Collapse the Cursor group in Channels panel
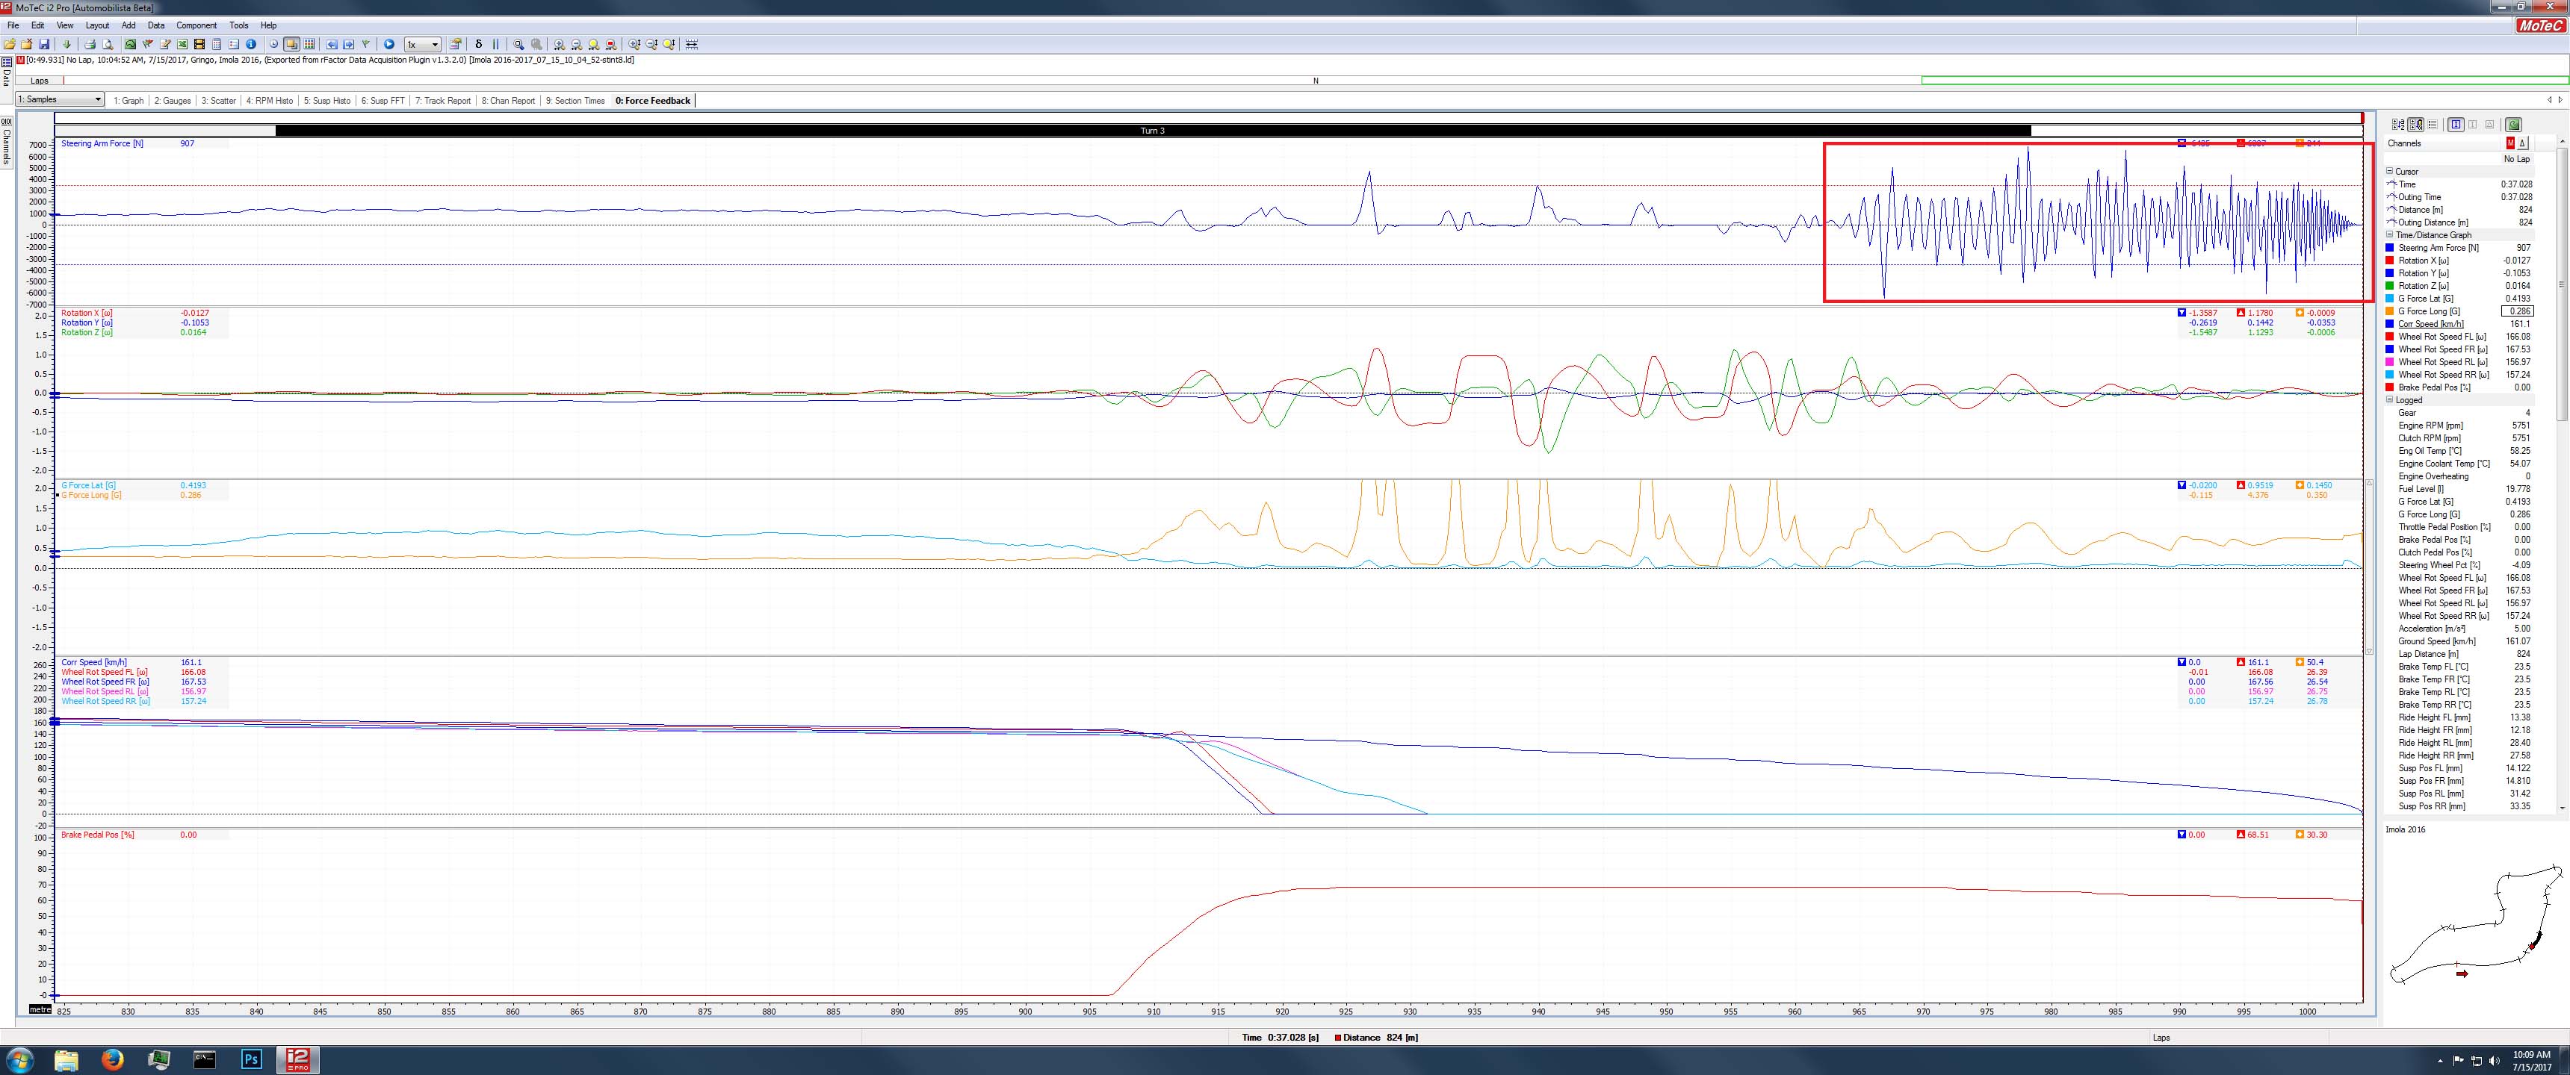 pos(2389,172)
